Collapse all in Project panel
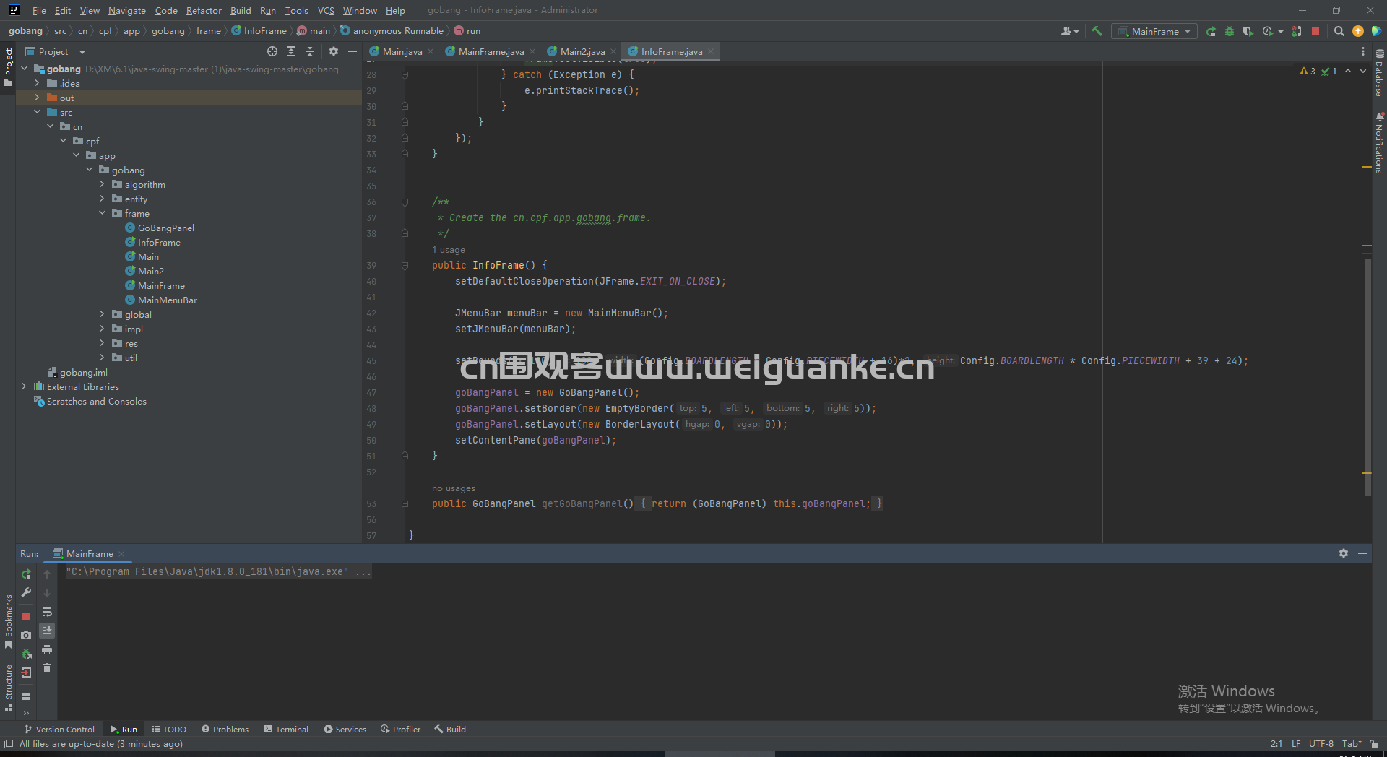This screenshot has width=1387, height=757. coord(310,51)
